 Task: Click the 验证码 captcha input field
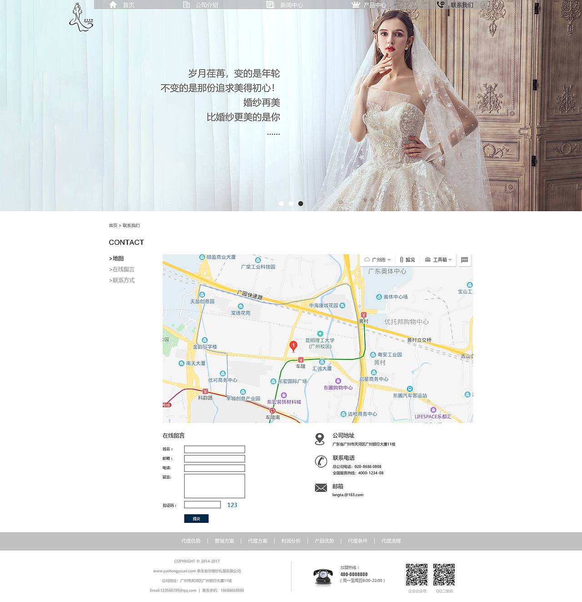tap(202, 505)
